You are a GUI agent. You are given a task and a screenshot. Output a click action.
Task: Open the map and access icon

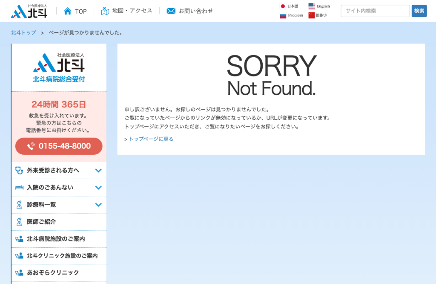pos(105,11)
